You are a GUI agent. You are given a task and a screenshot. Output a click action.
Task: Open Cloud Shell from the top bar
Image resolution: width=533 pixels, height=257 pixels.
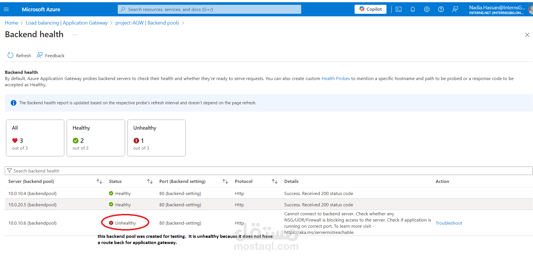click(398, 9)
